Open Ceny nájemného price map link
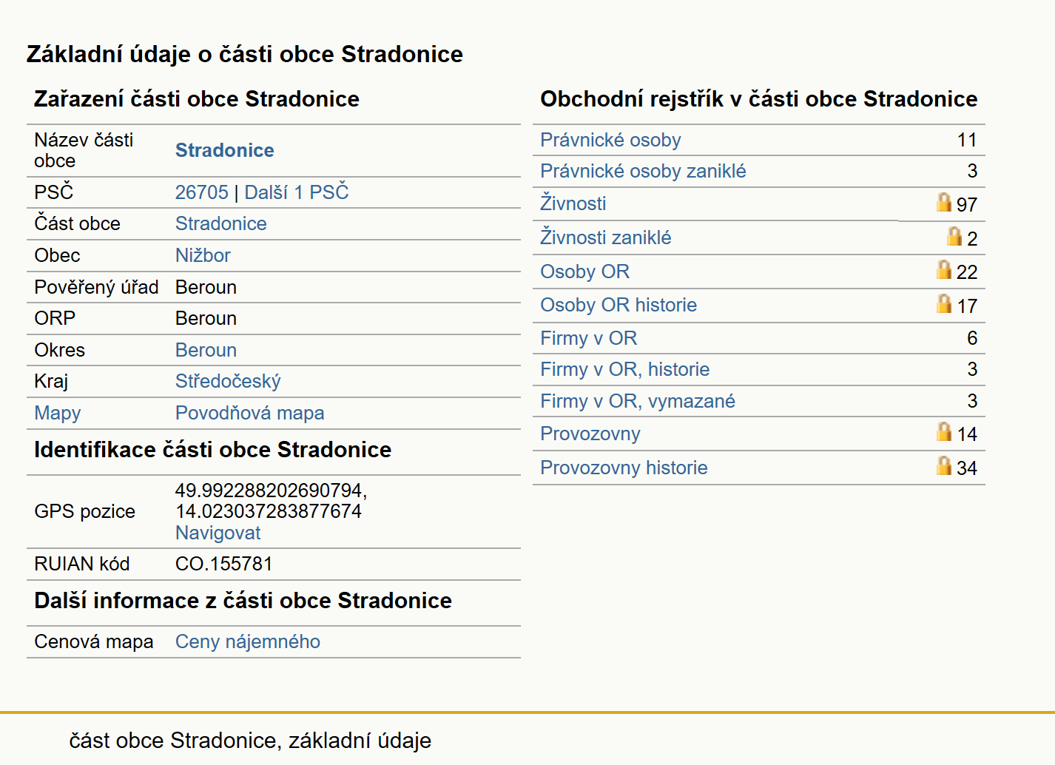The height and width of the screenshot is (765, 1055). (x=248, y=641)
